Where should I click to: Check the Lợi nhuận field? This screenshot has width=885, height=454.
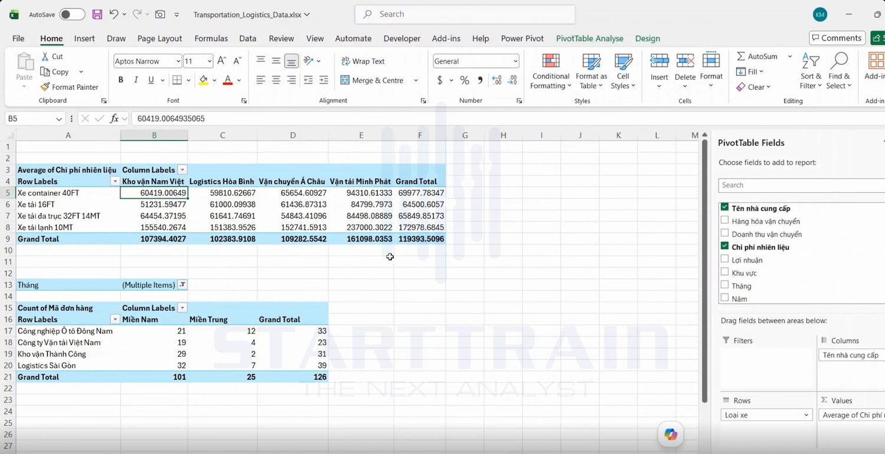pos(725,259)
